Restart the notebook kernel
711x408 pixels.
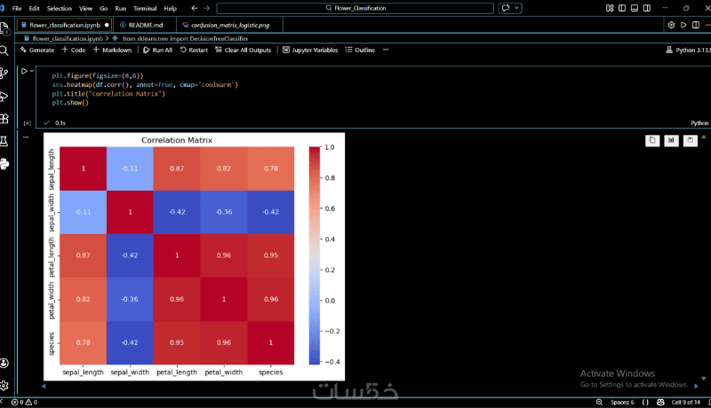click(x=194, y=50)
